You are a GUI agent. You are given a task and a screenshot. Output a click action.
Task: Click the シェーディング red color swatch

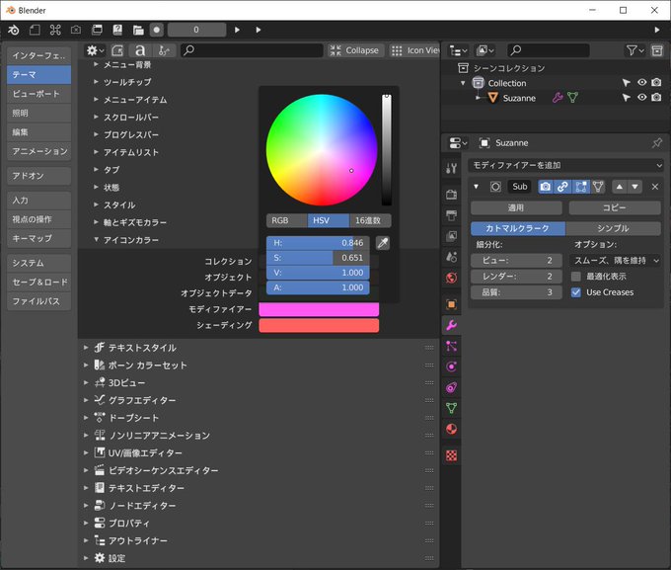(x=319, y=326)
